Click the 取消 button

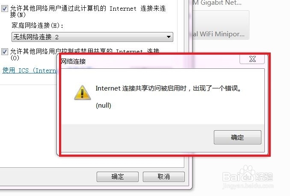pyautogui.click(x=164, y=177)
